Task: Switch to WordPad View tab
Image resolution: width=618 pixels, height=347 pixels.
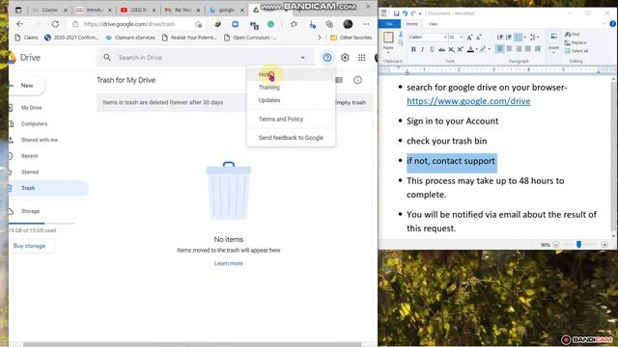Action: click(433, 24)
